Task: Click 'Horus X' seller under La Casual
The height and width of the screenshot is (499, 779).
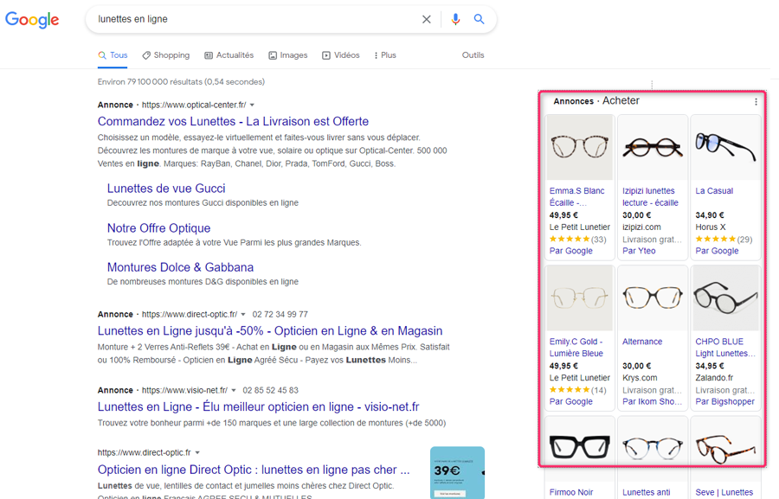Action: 711,227
